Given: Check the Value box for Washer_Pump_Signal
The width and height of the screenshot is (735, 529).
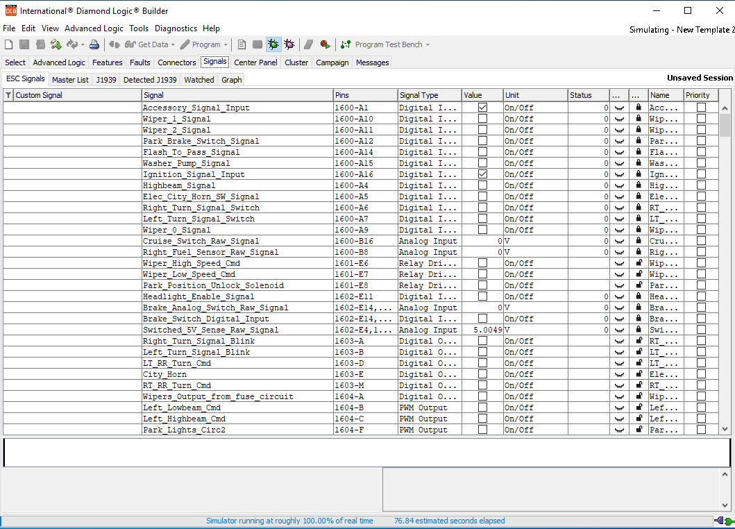Looking at the screenshot, I should coord(482,163).
